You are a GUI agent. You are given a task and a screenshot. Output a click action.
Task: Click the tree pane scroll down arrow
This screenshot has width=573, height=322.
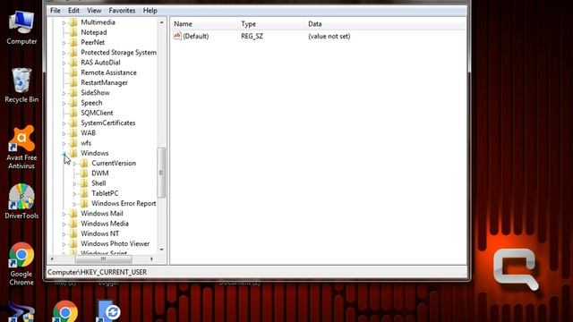tap(161, 250)
